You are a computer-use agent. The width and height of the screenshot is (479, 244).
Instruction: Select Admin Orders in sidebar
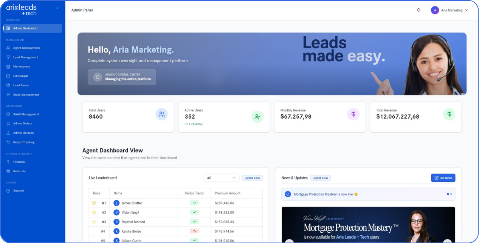click(33, 124)
